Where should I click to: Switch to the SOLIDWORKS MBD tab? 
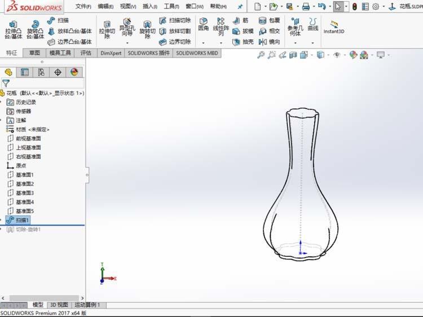tap(197, 53)
